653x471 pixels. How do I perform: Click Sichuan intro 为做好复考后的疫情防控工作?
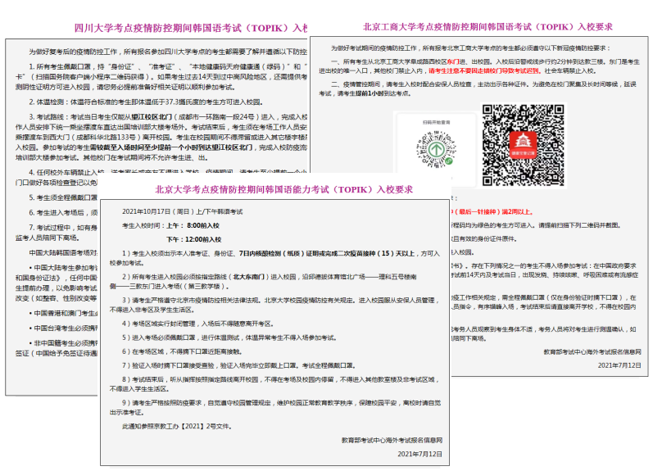[x=168, y=52]
